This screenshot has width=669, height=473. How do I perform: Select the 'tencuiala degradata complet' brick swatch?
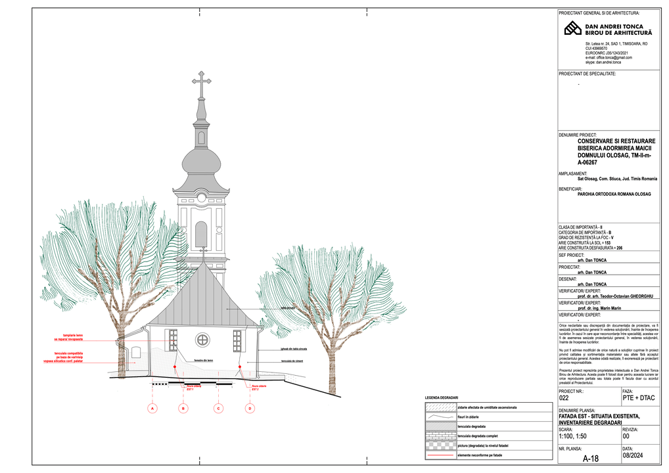(x=440, y=436)
